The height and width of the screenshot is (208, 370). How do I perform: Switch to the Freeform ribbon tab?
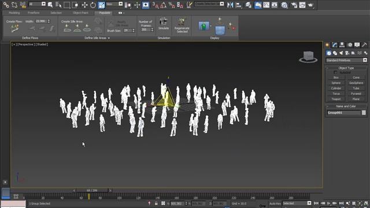pyautogui.click(x=34, y=13)
